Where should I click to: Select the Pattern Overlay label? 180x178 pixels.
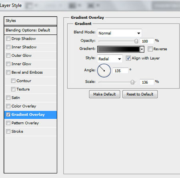coord(25,123)
